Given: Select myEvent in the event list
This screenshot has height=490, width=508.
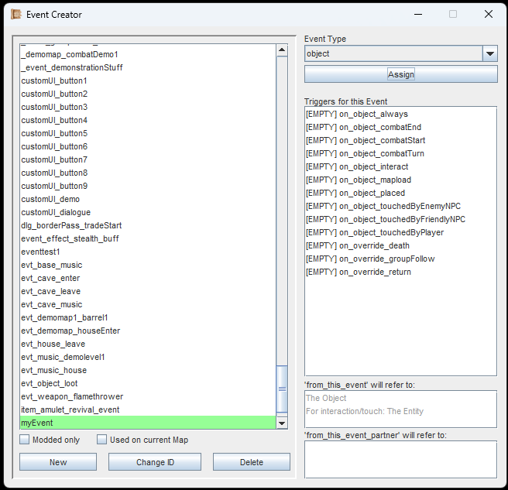Looking at the screenshot, I should pos(147,423).
